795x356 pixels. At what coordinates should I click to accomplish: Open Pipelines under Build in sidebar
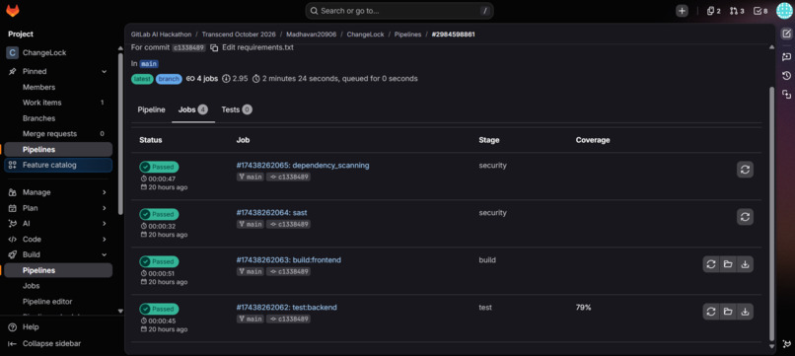pyautogui.click(x=58, y=270)
